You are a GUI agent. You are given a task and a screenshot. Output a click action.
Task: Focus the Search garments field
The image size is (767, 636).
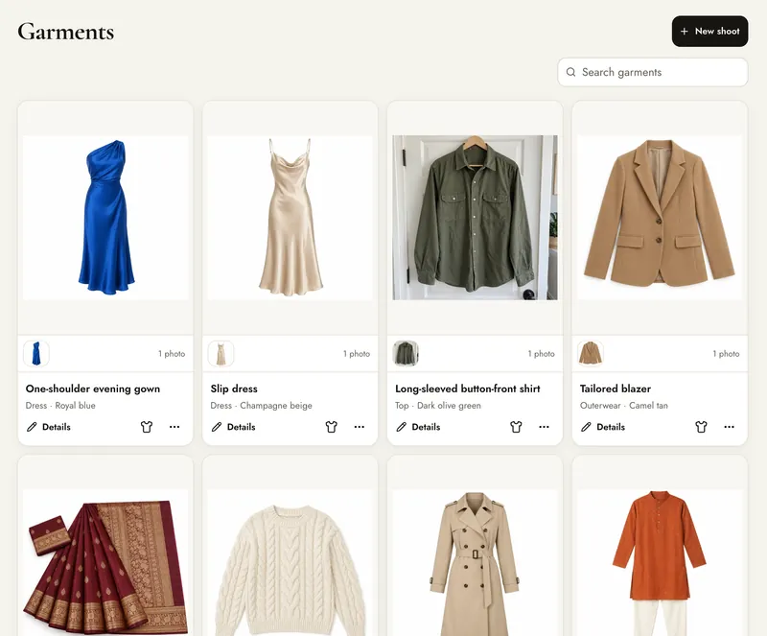pos(653,73)
